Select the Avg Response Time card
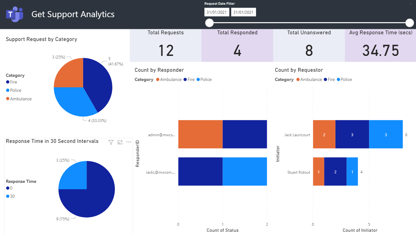This screenshot has width=416, height=234. (x=380, y=45)
